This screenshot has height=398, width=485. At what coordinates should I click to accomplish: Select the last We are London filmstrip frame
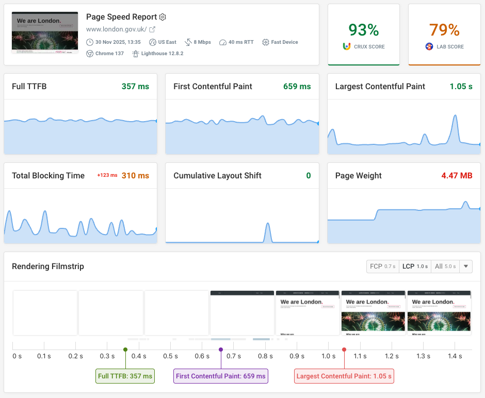(439, 312)
